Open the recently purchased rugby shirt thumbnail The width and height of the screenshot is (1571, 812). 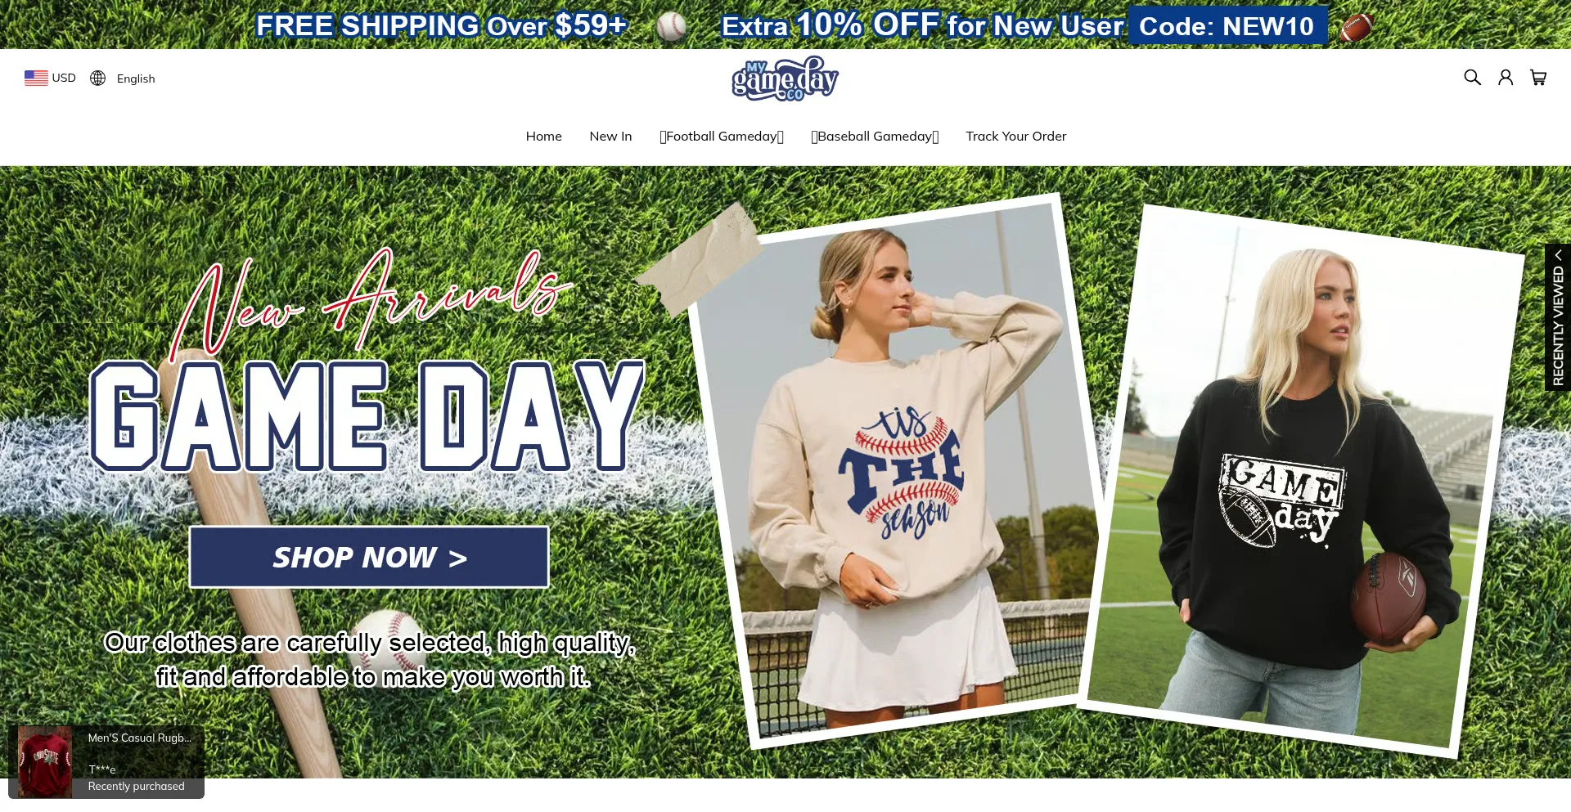45,761
